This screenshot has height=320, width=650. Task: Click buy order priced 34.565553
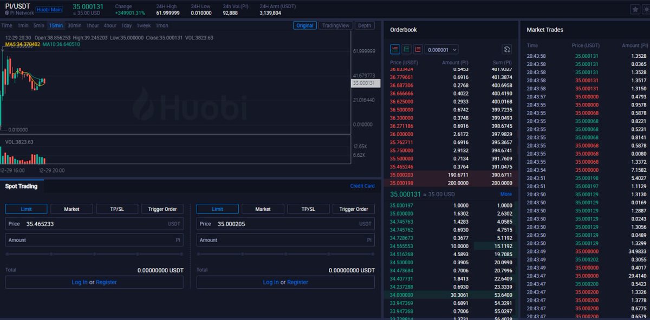(451, 246)
